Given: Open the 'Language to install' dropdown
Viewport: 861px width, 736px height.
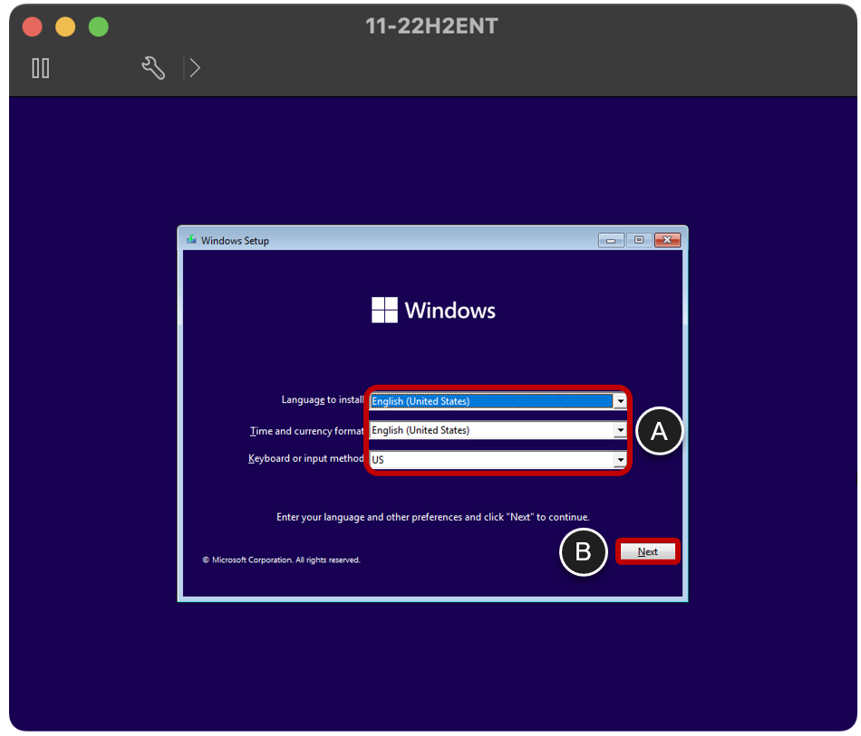Looking at the screenshot, I should (621, 400).
